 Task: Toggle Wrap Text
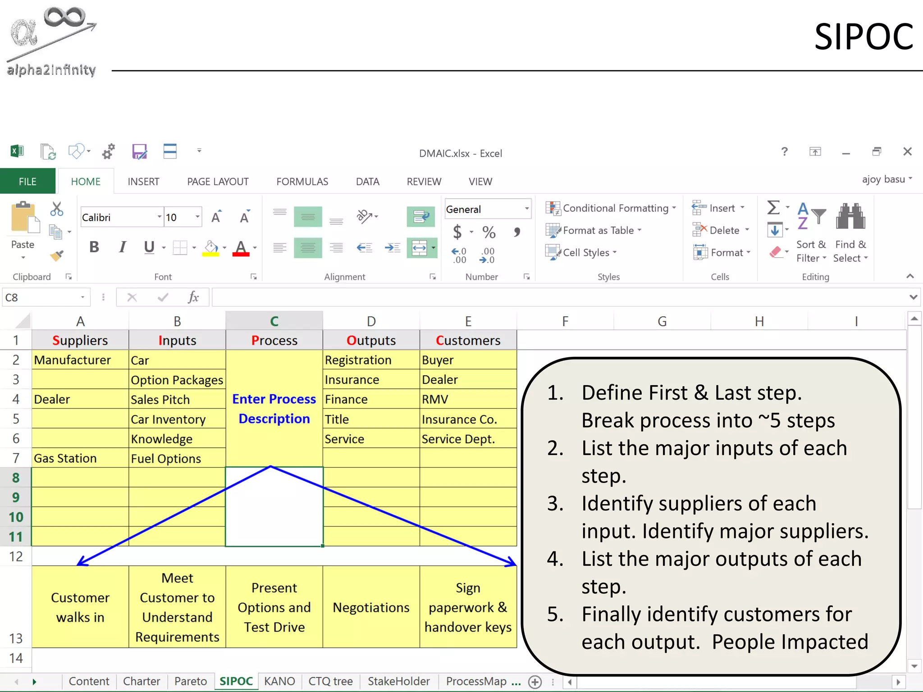[421, 216]
